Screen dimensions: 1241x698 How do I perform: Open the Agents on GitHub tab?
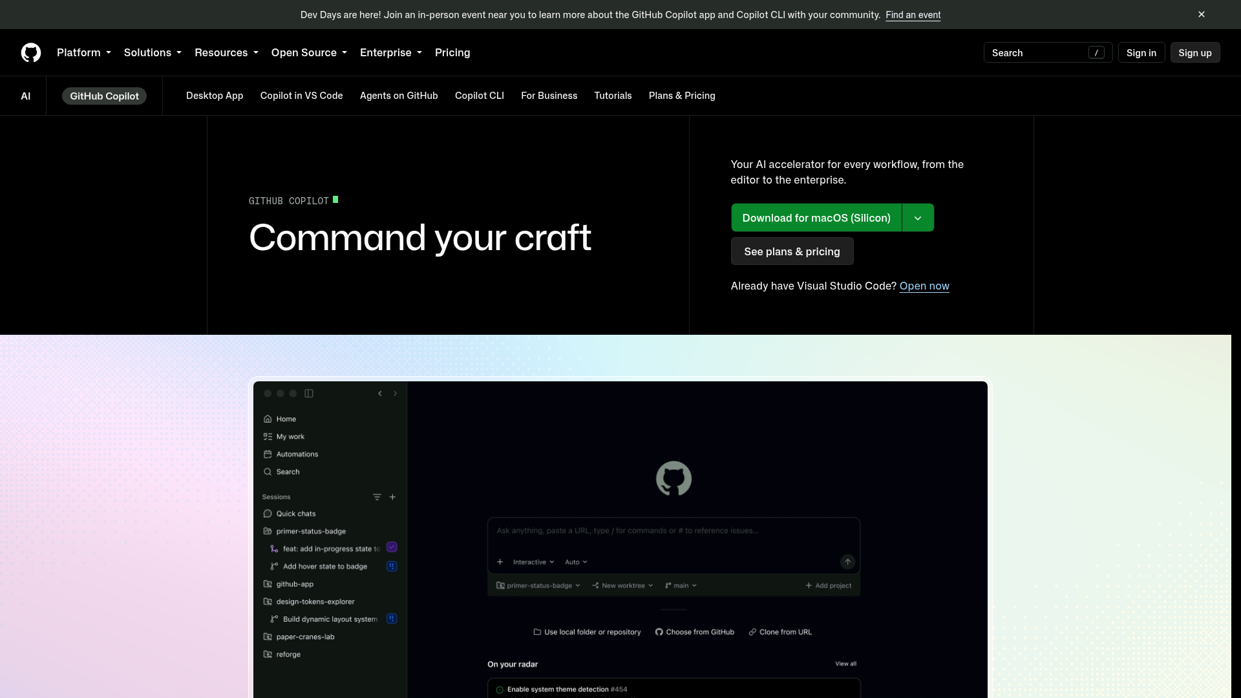coord(399,96)
